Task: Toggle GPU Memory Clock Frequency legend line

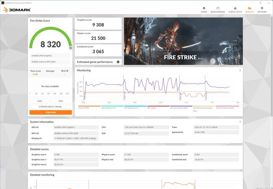Action: coord(204,108)
